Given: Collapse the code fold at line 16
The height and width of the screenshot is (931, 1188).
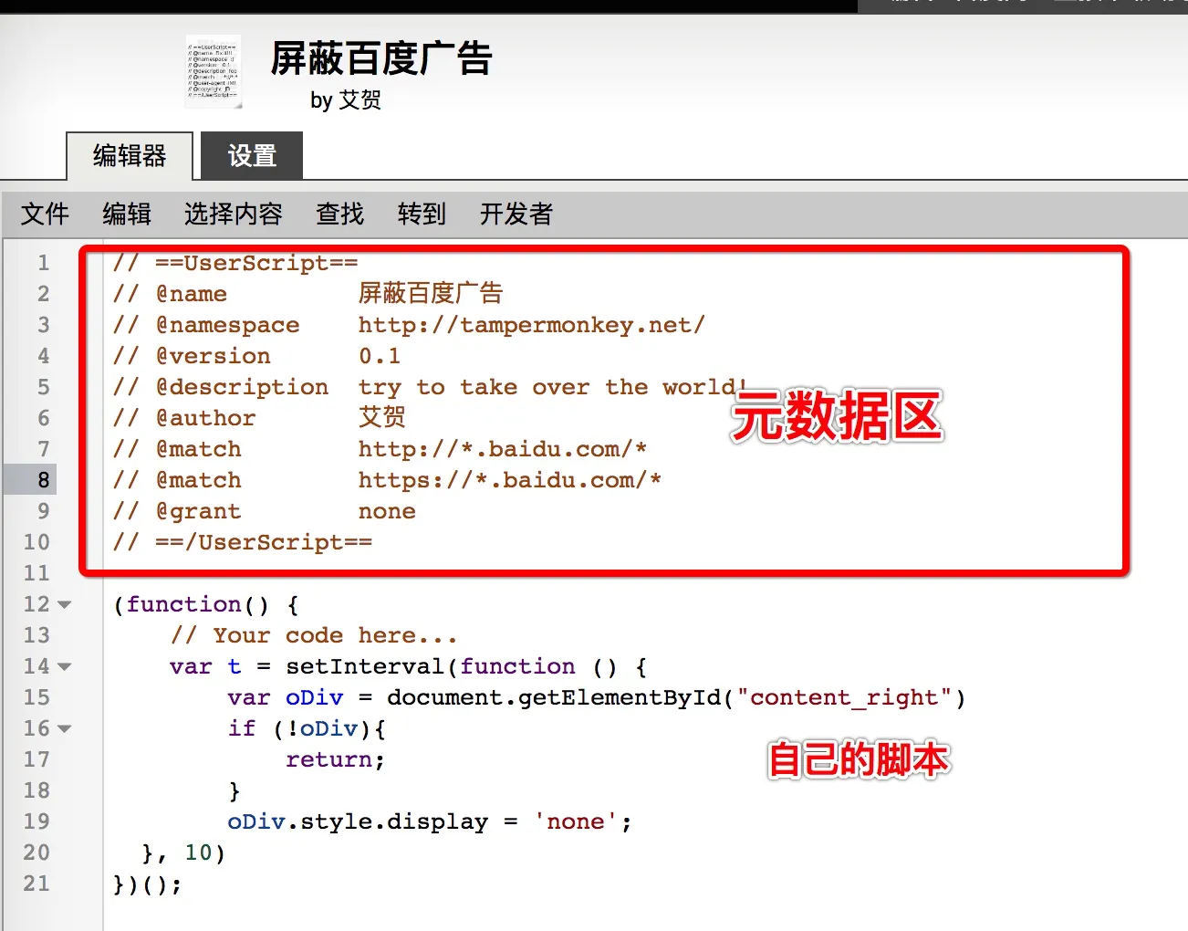Looking at the screenshot, I should tap(64, 729).
